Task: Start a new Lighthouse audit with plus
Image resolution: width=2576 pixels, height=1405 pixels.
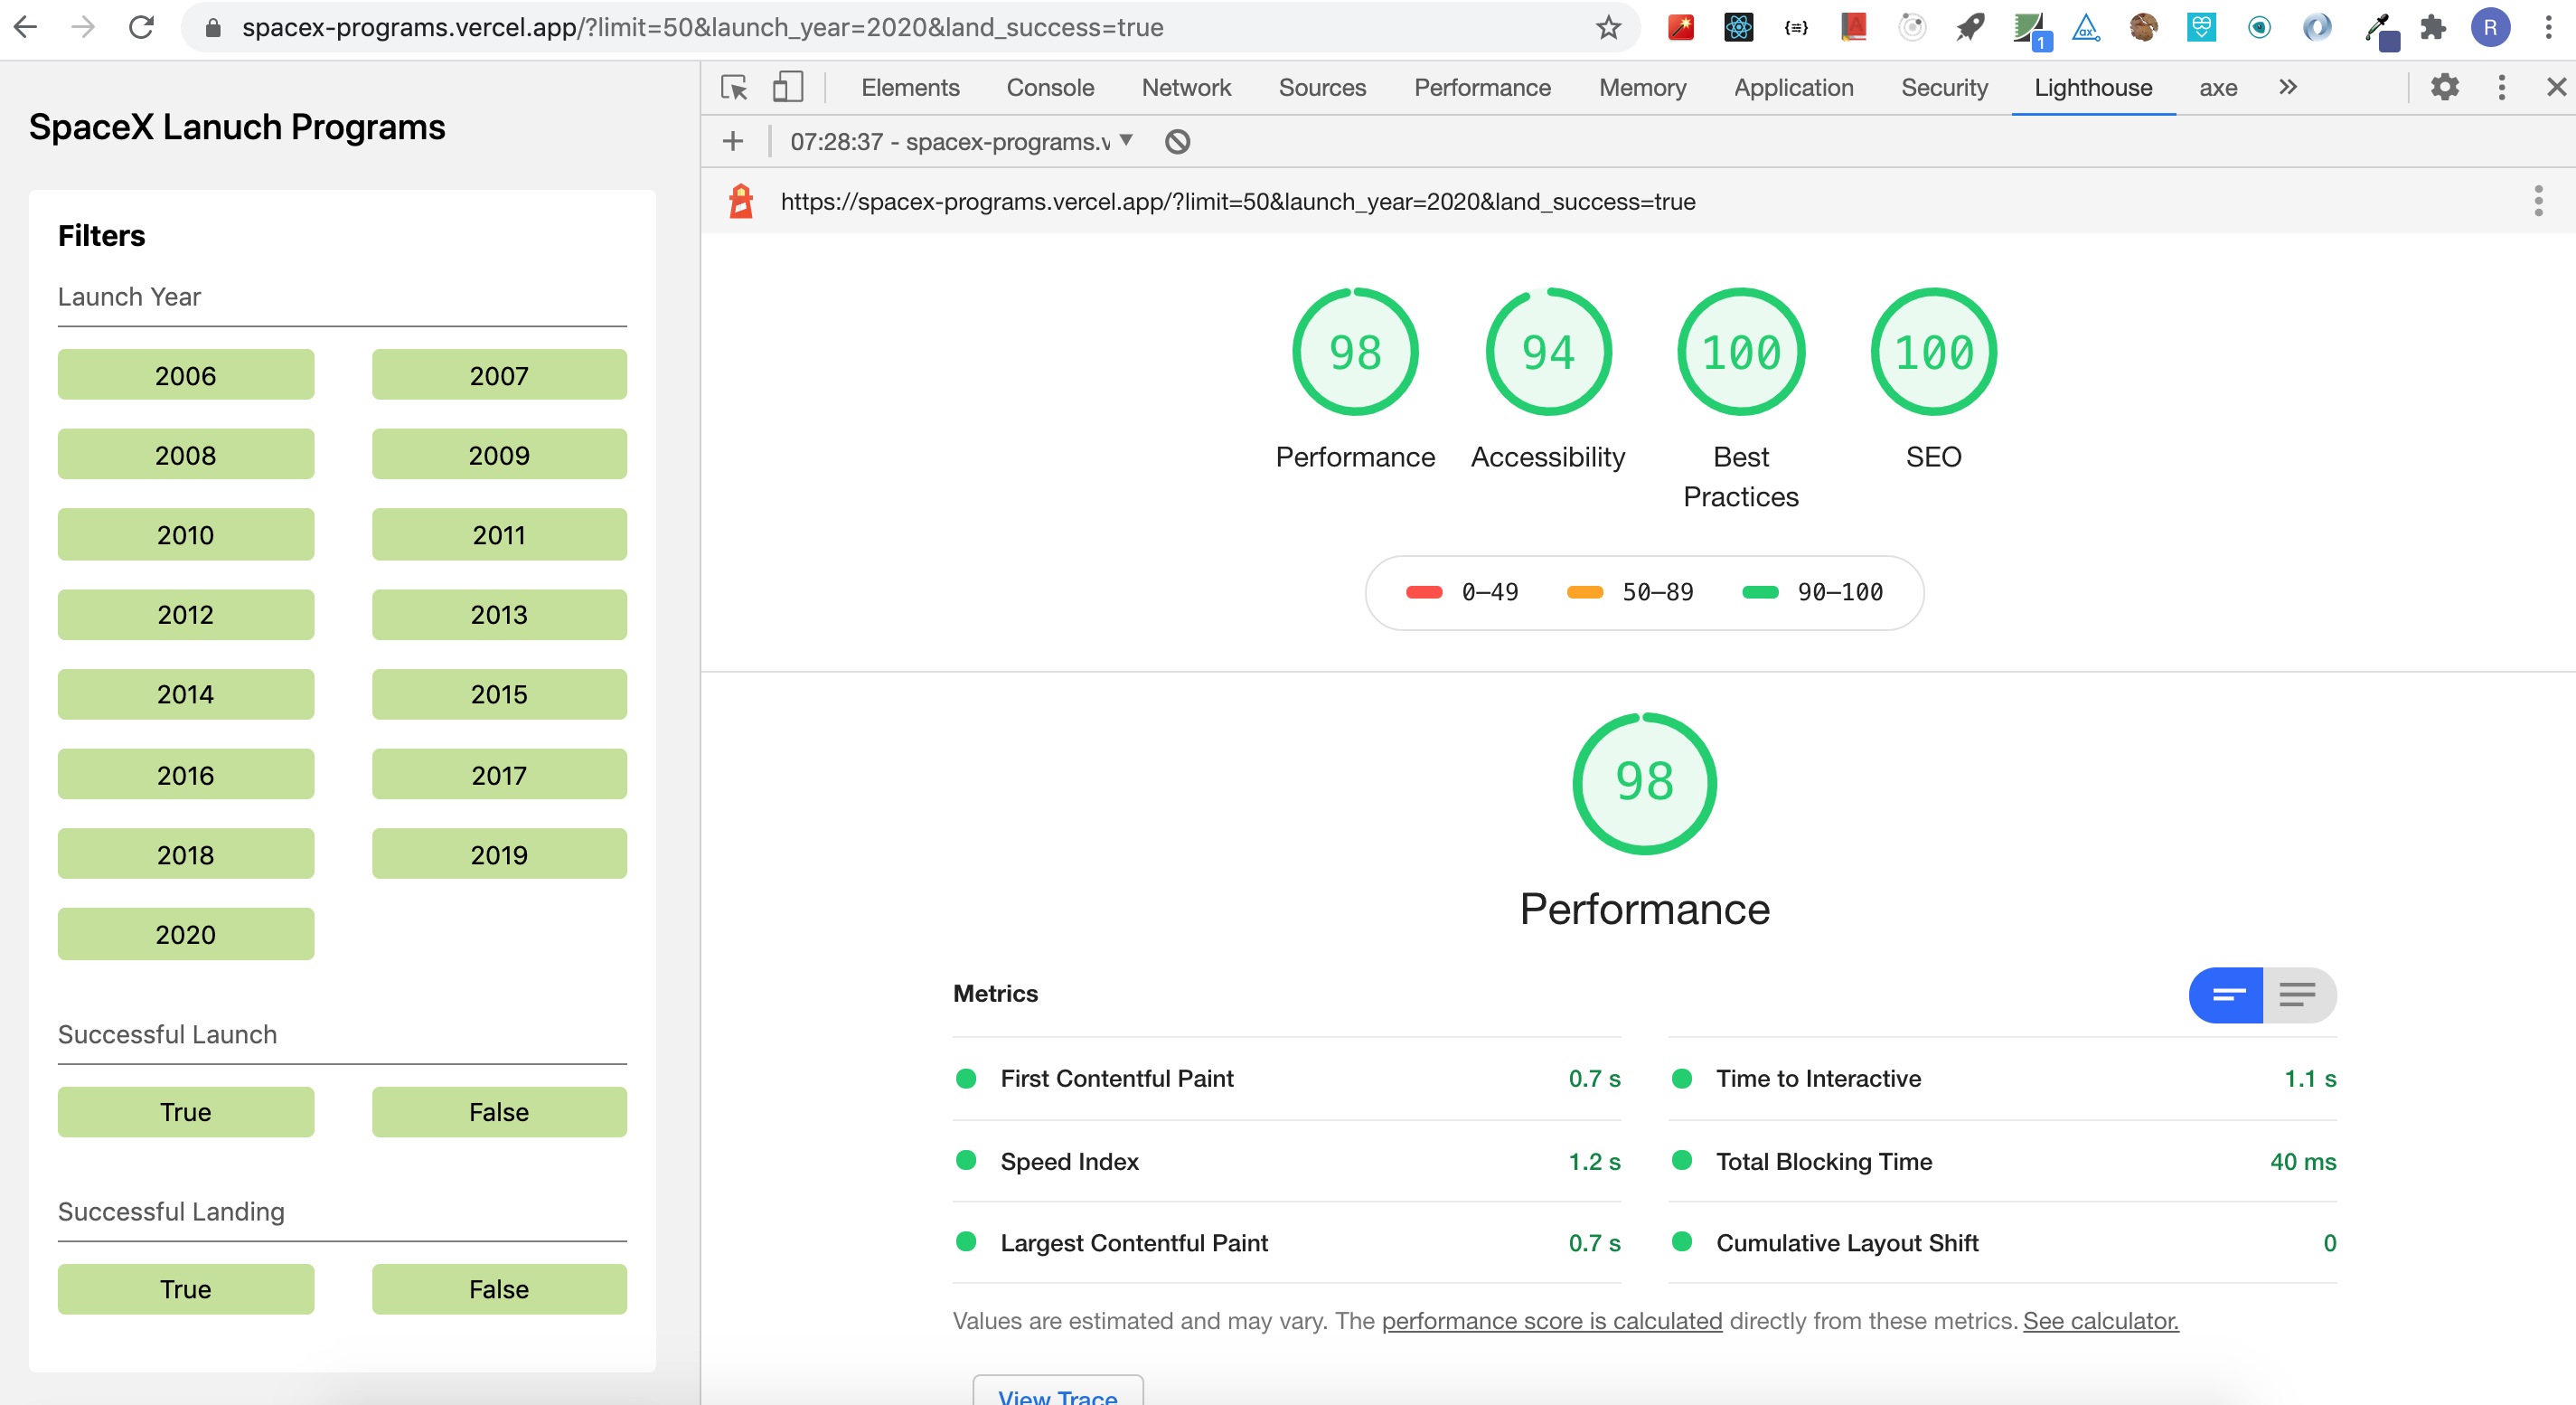Action: pos(733,141)
